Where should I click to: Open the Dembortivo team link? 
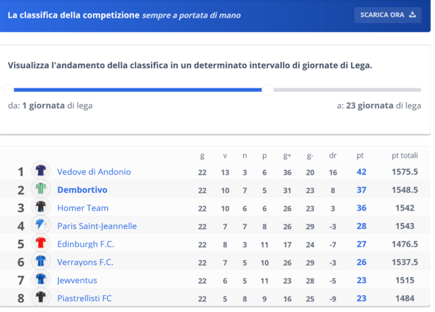click(82, 190)
